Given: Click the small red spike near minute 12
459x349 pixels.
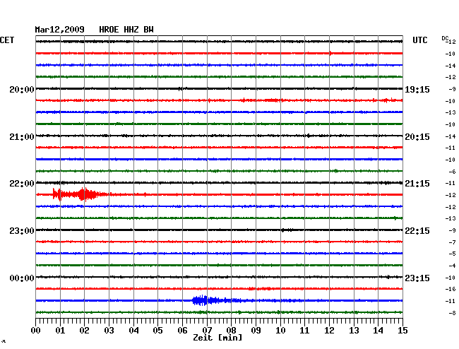Looking at the screenshot, I should click(x=330, y=53).
